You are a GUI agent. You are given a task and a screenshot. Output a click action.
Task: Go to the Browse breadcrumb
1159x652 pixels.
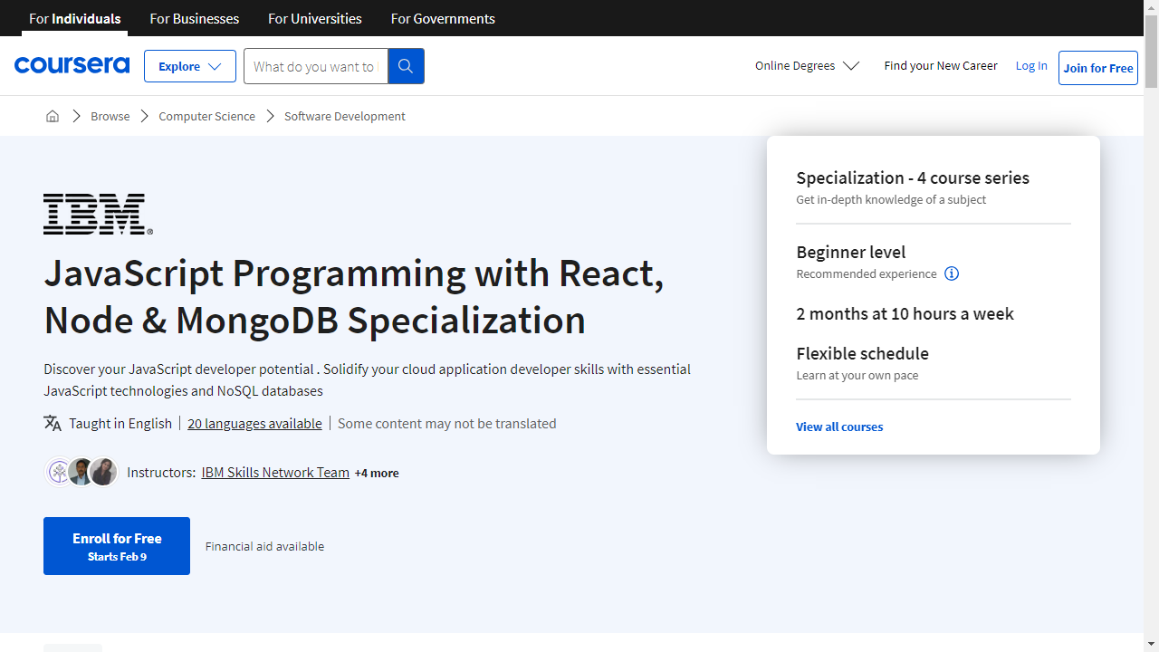click(x=110, y=116)
